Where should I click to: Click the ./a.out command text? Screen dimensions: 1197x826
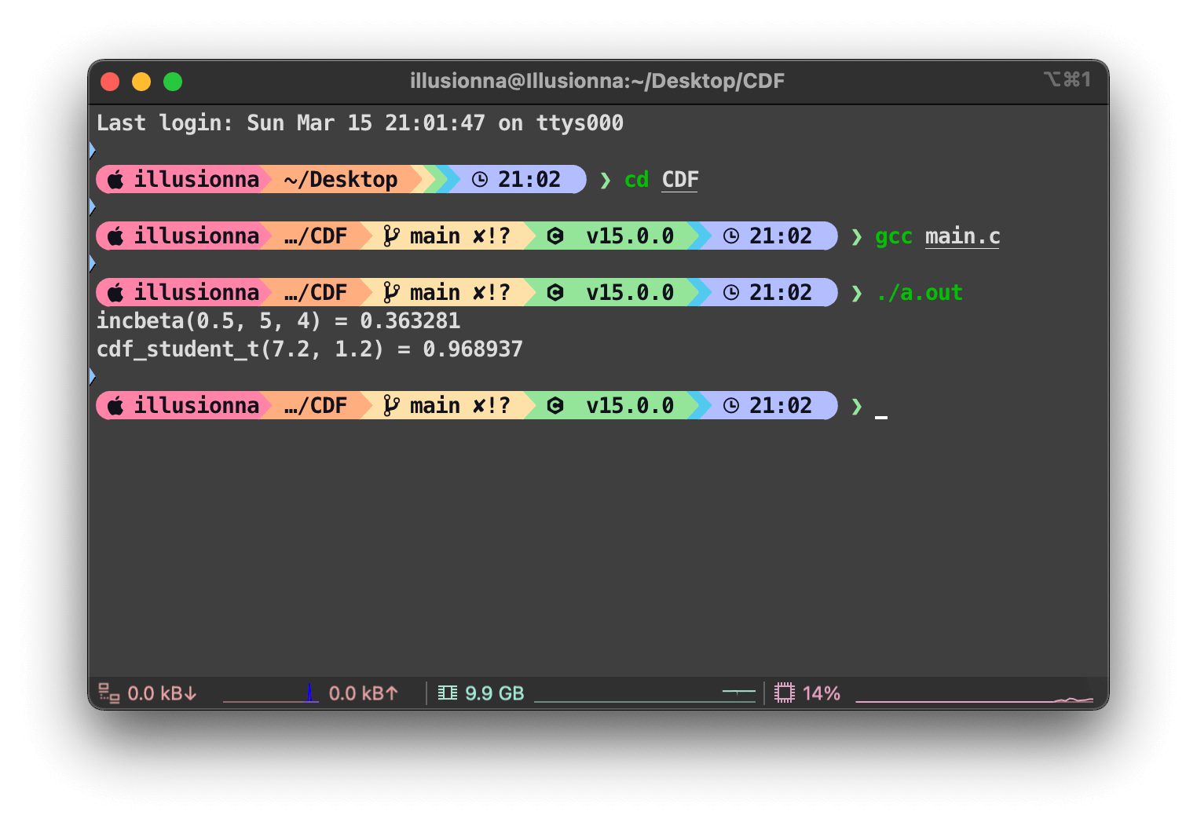(x=919, y=293)
